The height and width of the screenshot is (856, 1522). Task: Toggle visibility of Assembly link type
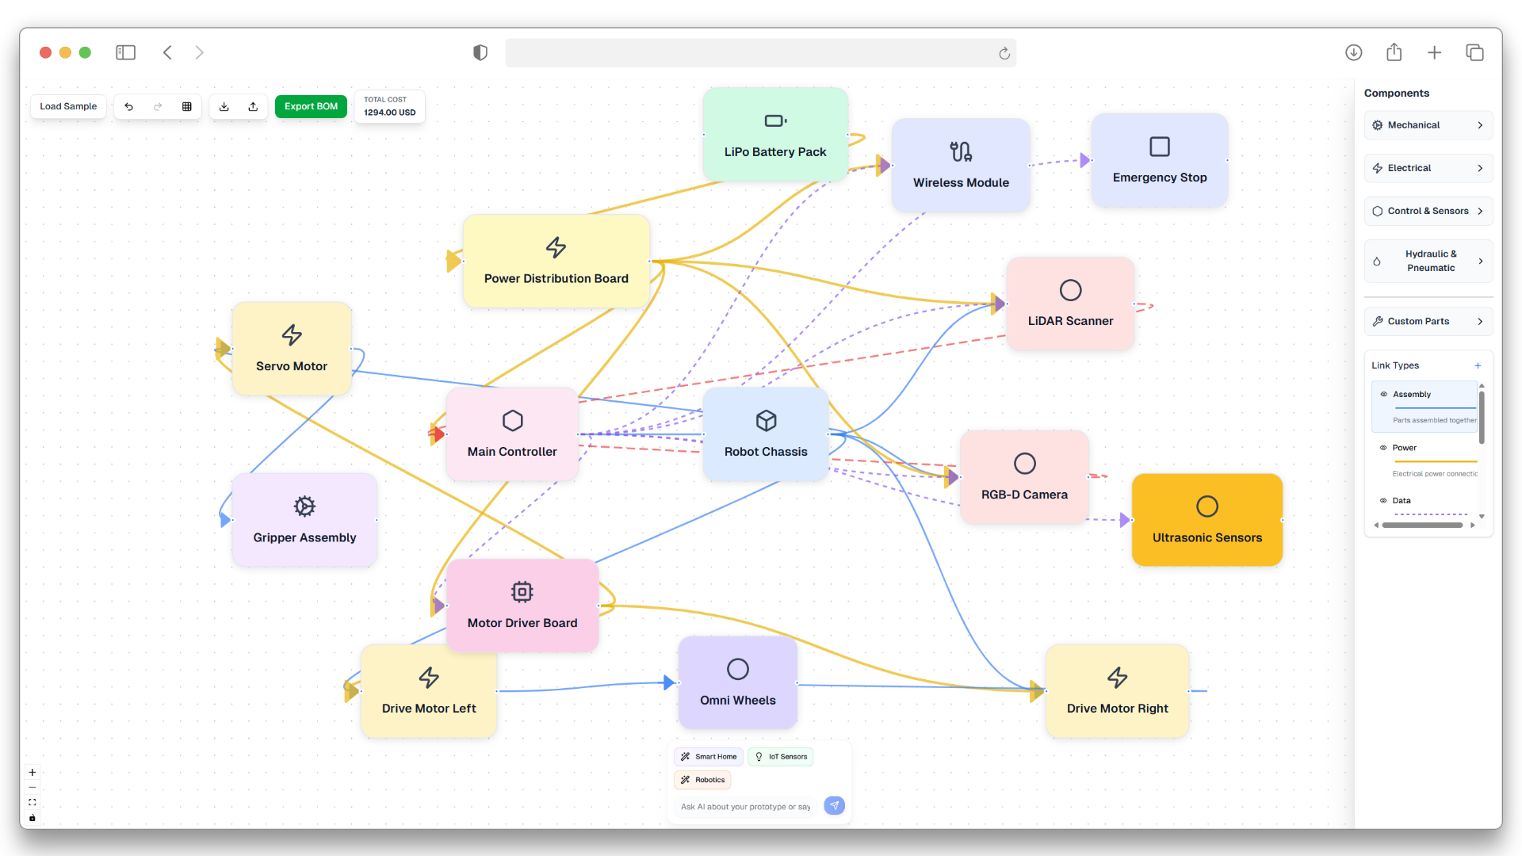pos(1384,394)
